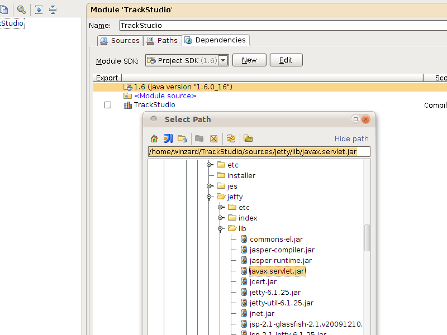Tick the Export checkbox for TrackStudio library

click(108, 105)
